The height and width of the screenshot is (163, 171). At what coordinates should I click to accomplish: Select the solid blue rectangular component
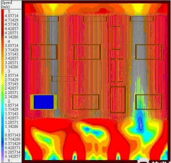pos(44,102)
